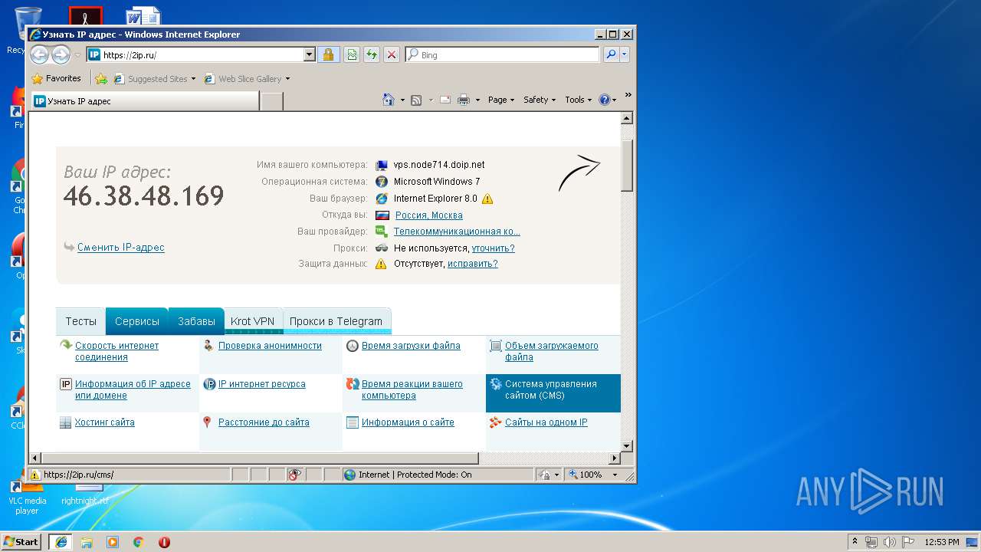Screen dimensions: 981x552
Task: Select the Прокси в Telegram tab
Action: 336,321
